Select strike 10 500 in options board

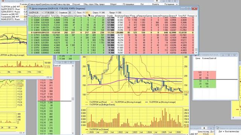(111, 40)
